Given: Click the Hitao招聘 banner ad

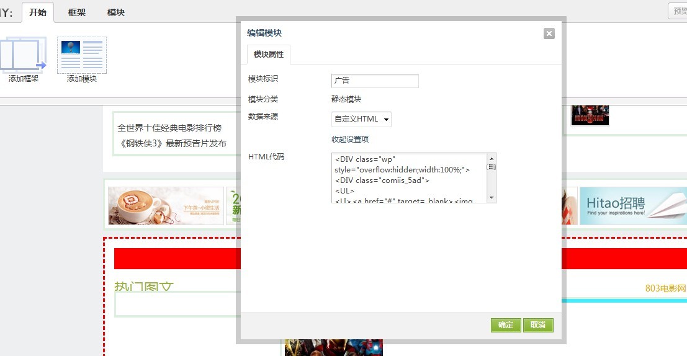Looking at the screenshot, I should [633, 206].
